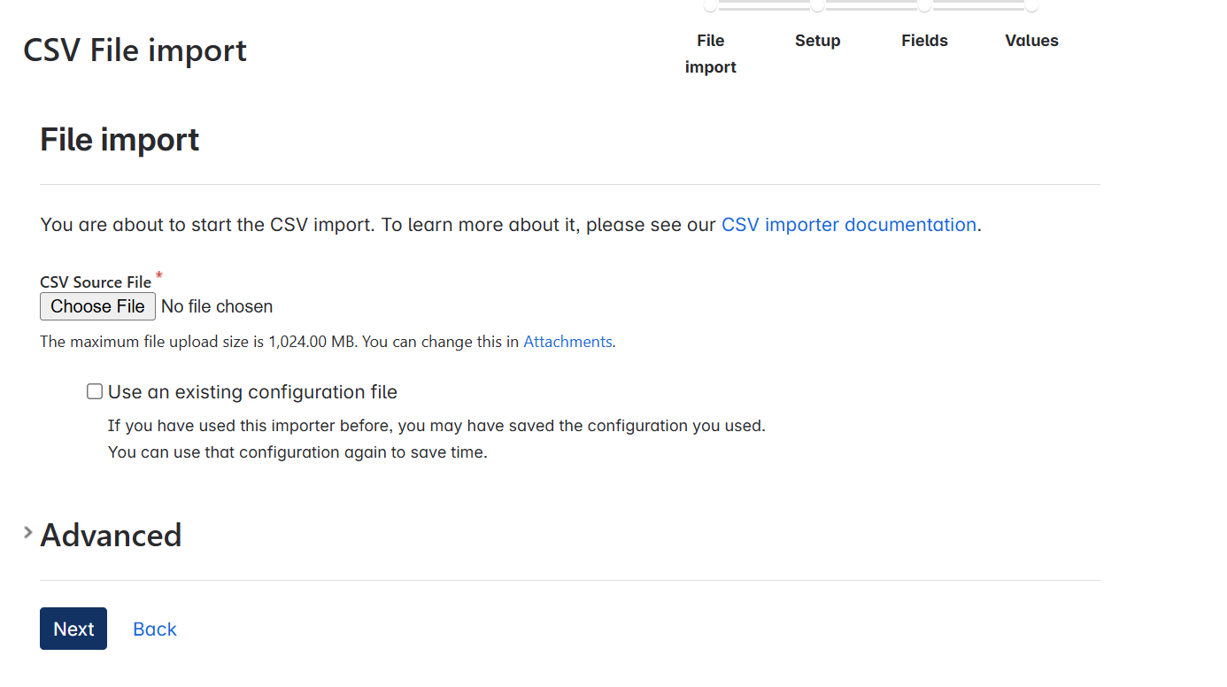Open the CSV importer documentation link
This screenshot has height=687, width=1227.
click(x=848, y=224)
